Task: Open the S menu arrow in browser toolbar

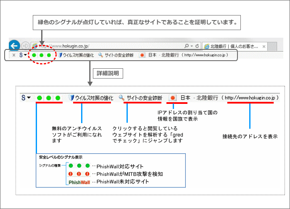Action: 25,55
